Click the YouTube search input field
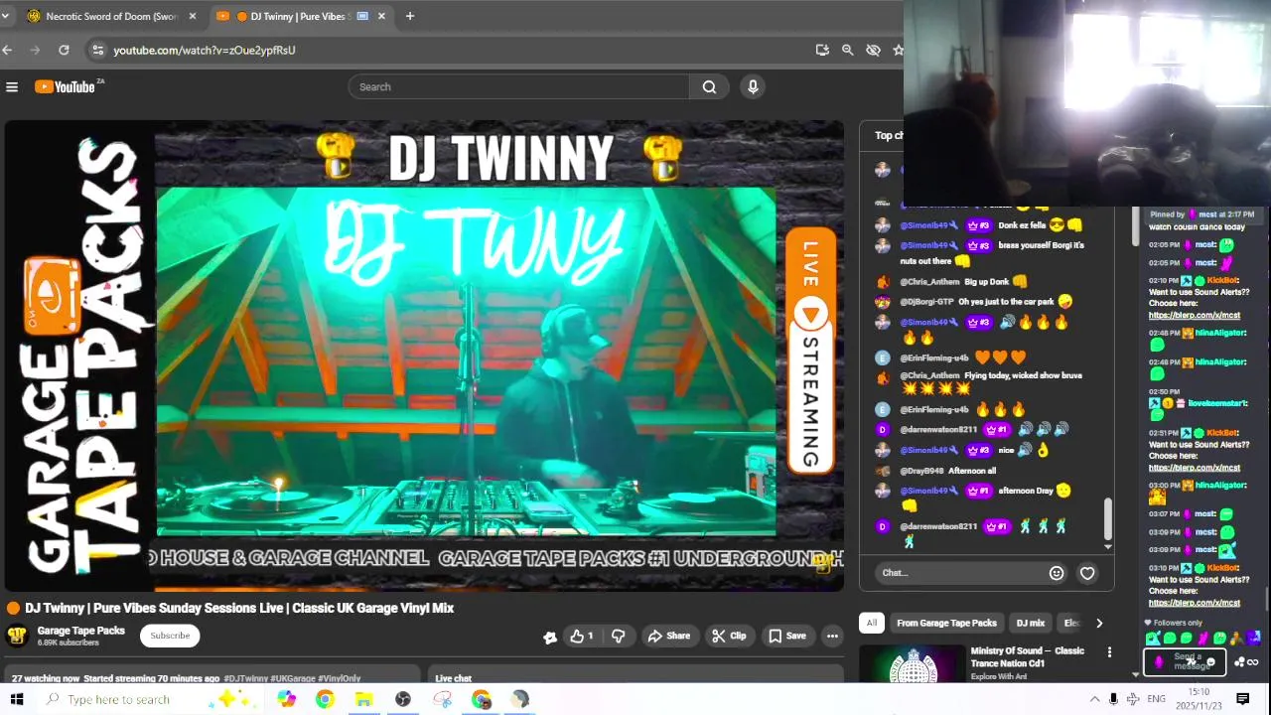Screen dimensions: 1271x715 tap(518, 87)
